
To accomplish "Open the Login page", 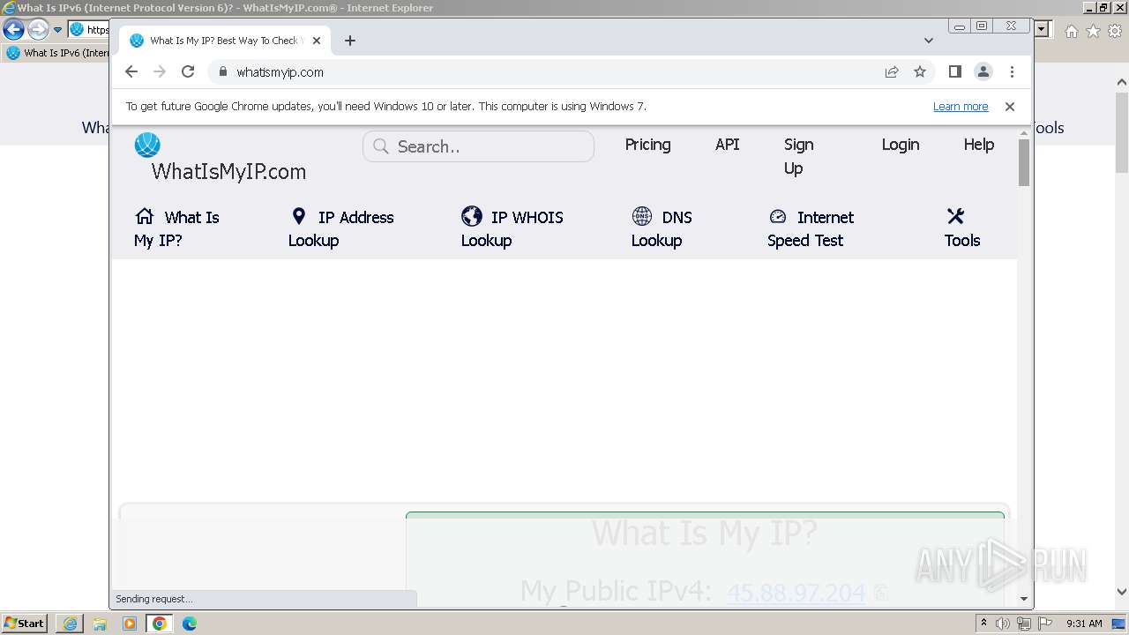I will tap(900, 145).
